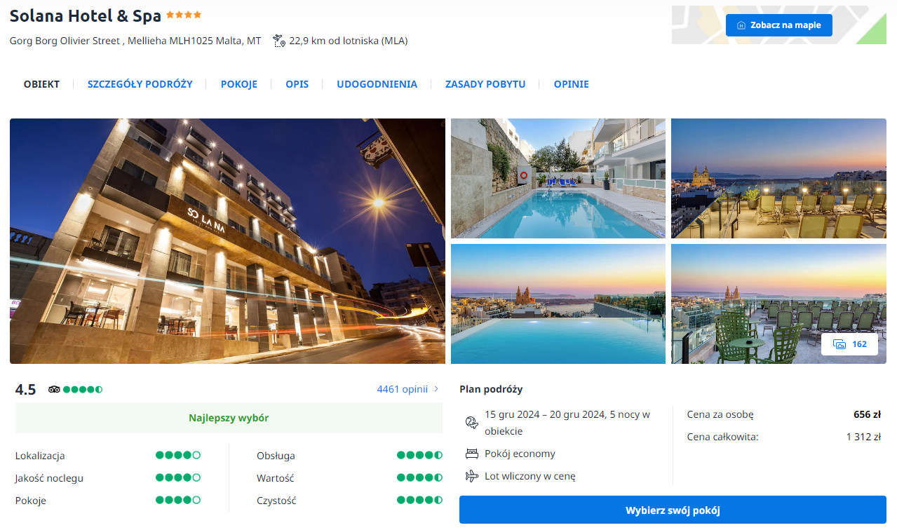Click the Solana Hotel & Spa title

tap(86, 15)
